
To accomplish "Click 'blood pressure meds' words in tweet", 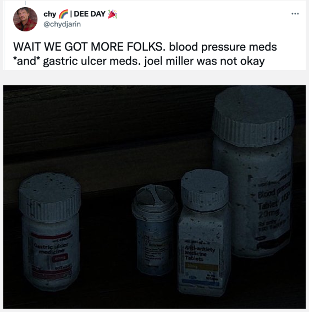I will [x=223, y=47].
